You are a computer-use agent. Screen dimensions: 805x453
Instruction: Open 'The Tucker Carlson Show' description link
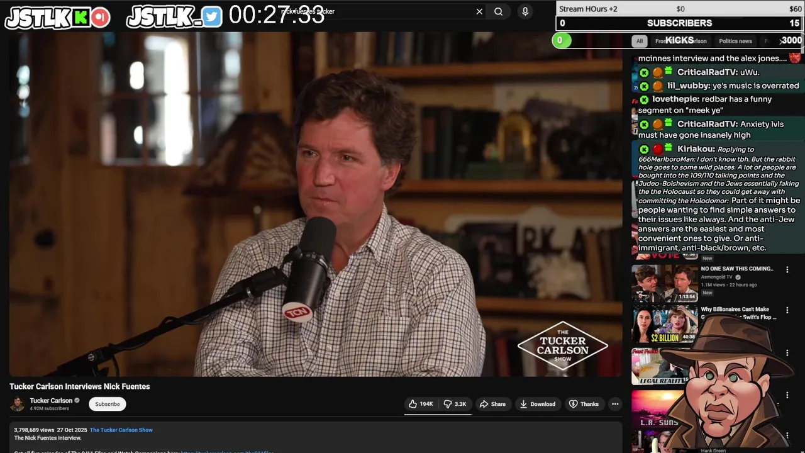click(x=121, y=430)
